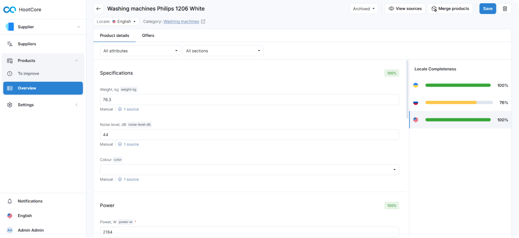Click the Locale Completeness heading
The height and width of the screenshot is (238, 519).
tap(435, 69)
